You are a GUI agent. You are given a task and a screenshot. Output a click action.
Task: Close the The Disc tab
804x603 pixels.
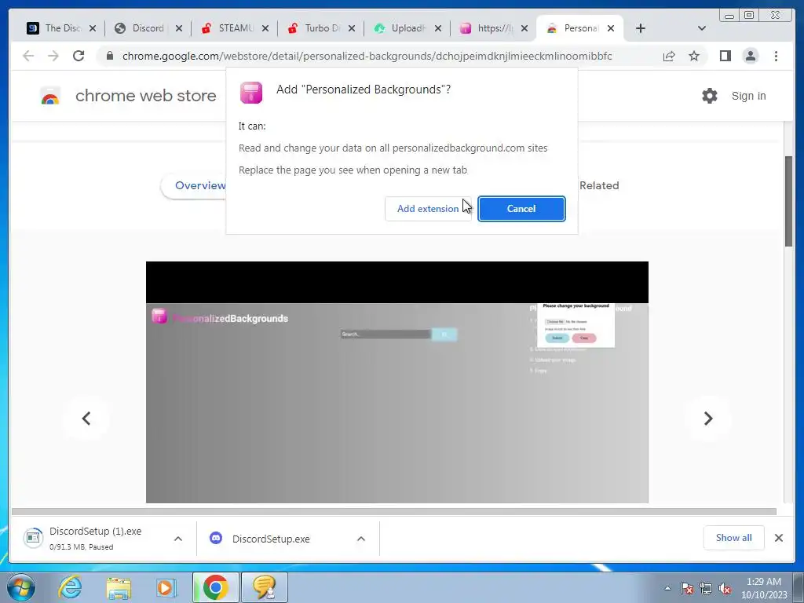point(93,29)
